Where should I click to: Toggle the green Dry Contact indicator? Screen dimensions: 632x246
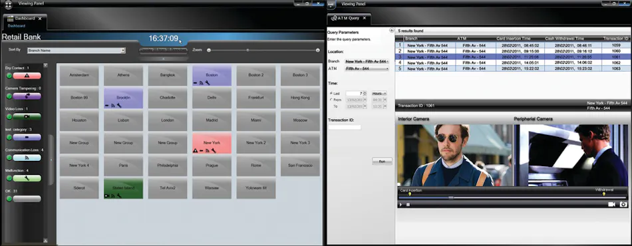tap(9, 76)
